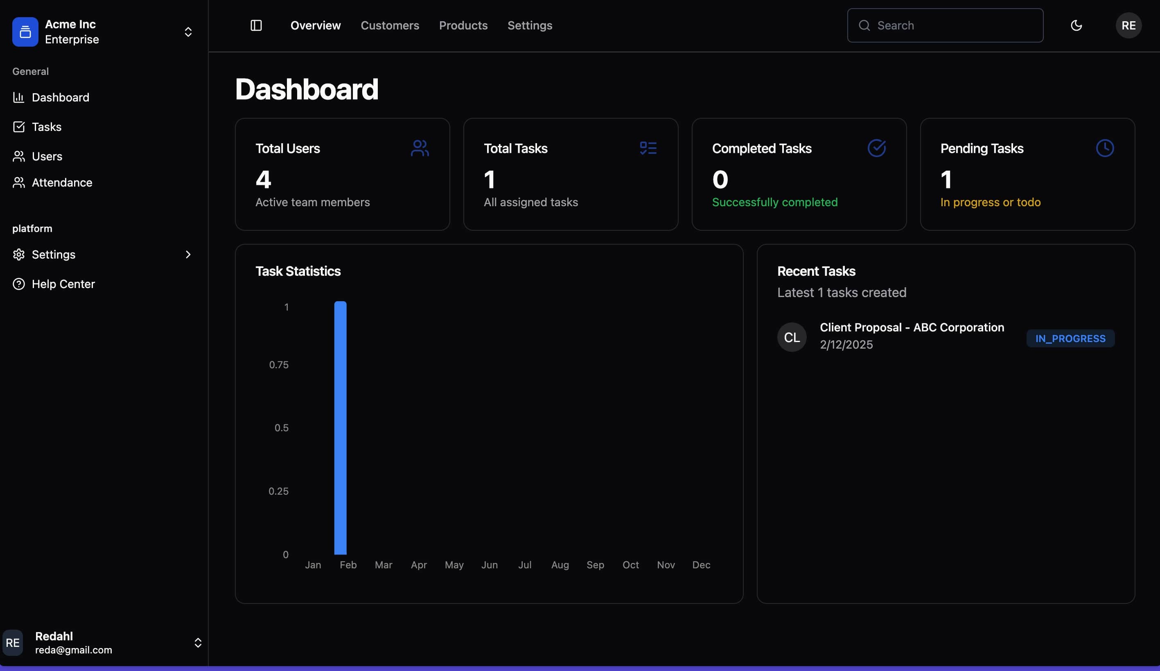Click the Help Center question icon
The height and width of the screenshot is (671, 1160).
click(x=18, y=284)
